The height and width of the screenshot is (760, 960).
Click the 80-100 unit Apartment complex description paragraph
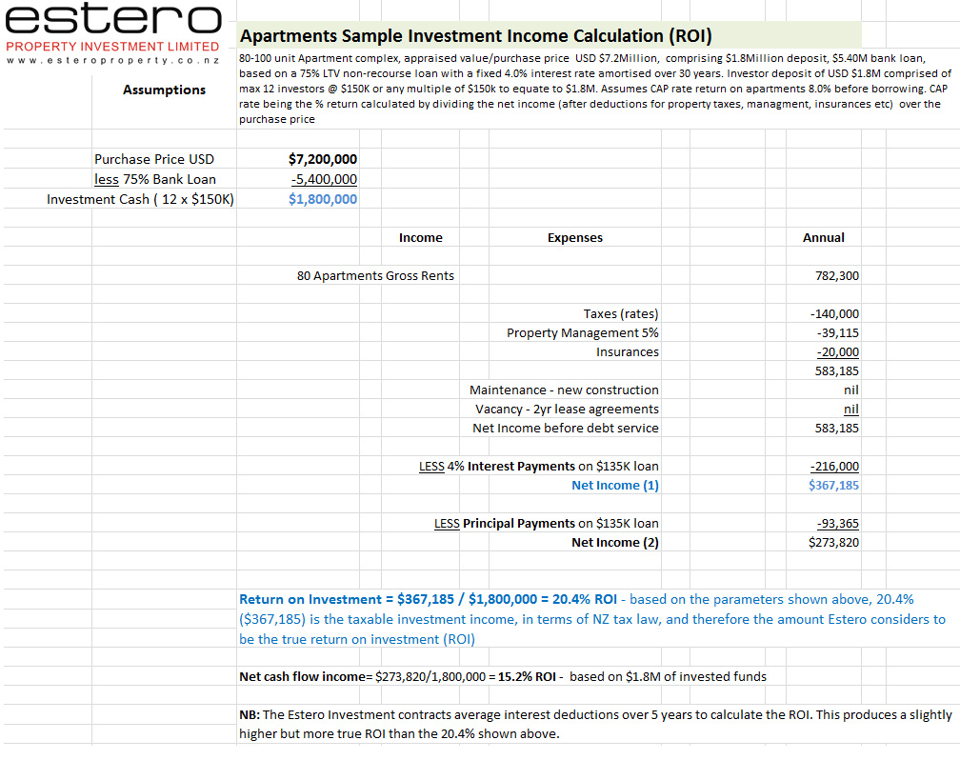[x=595, y=89]
